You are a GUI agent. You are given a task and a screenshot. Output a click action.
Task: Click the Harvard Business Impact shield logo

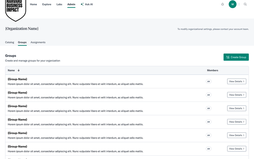(16, 10)
